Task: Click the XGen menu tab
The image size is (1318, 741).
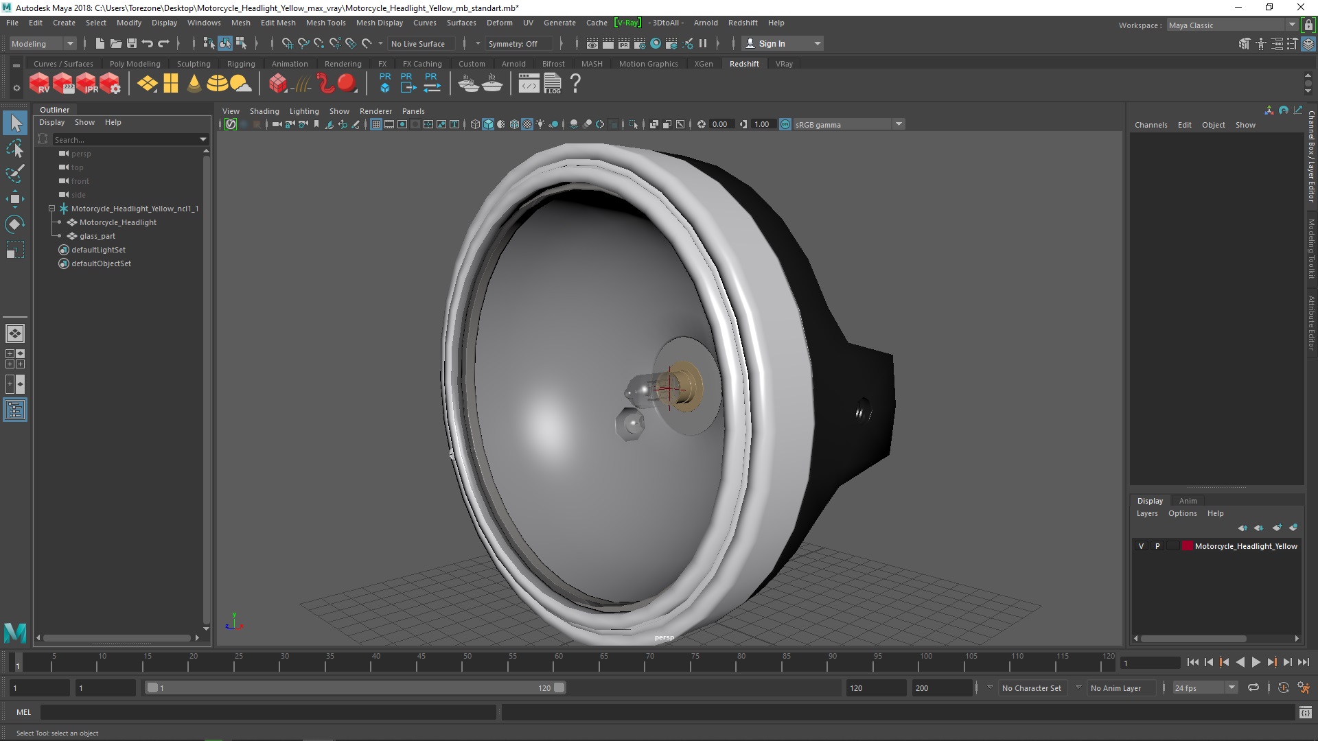Action: [704, 63]
